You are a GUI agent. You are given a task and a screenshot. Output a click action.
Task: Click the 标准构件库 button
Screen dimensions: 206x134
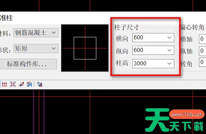tap(28, 64)
